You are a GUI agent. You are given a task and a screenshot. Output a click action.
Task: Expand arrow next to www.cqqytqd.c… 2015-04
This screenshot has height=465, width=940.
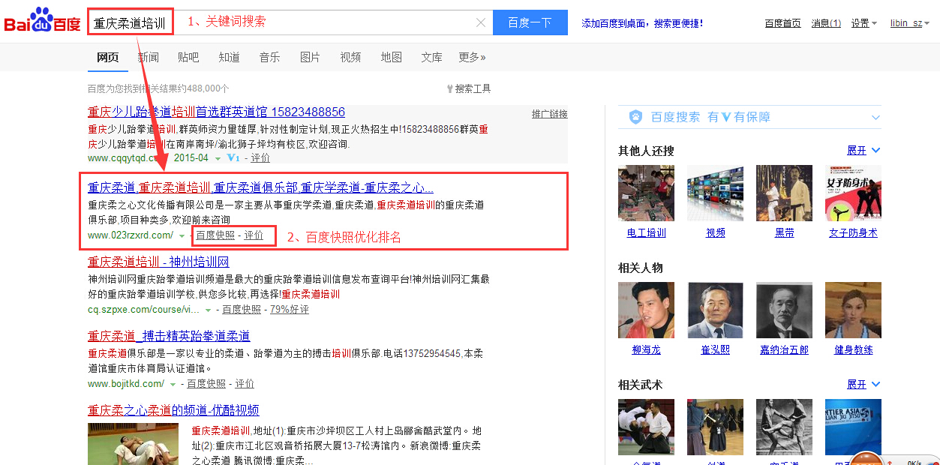pos(218,159)
